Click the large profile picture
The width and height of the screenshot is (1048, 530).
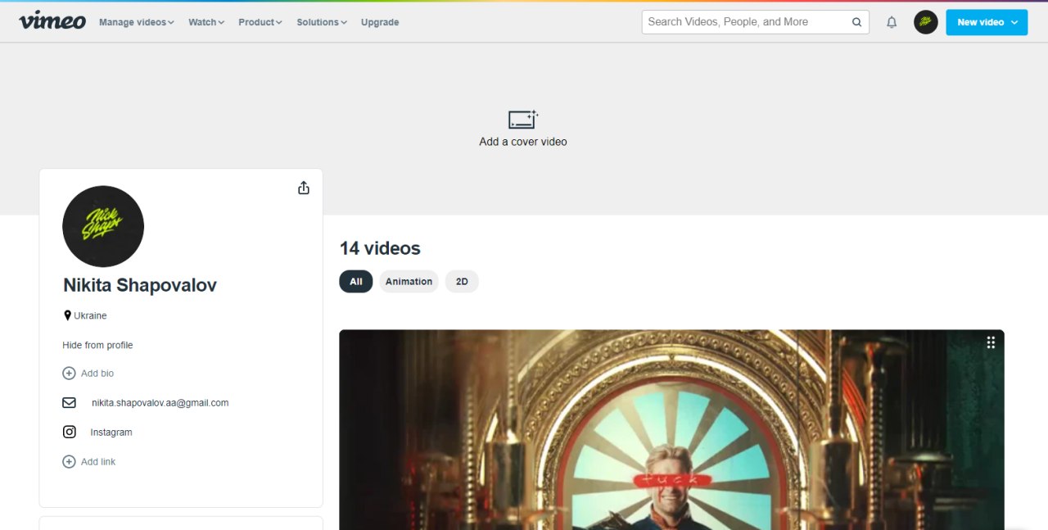pos(103,226)
